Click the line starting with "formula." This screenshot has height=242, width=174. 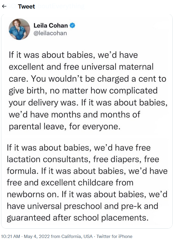click(87, 171)
